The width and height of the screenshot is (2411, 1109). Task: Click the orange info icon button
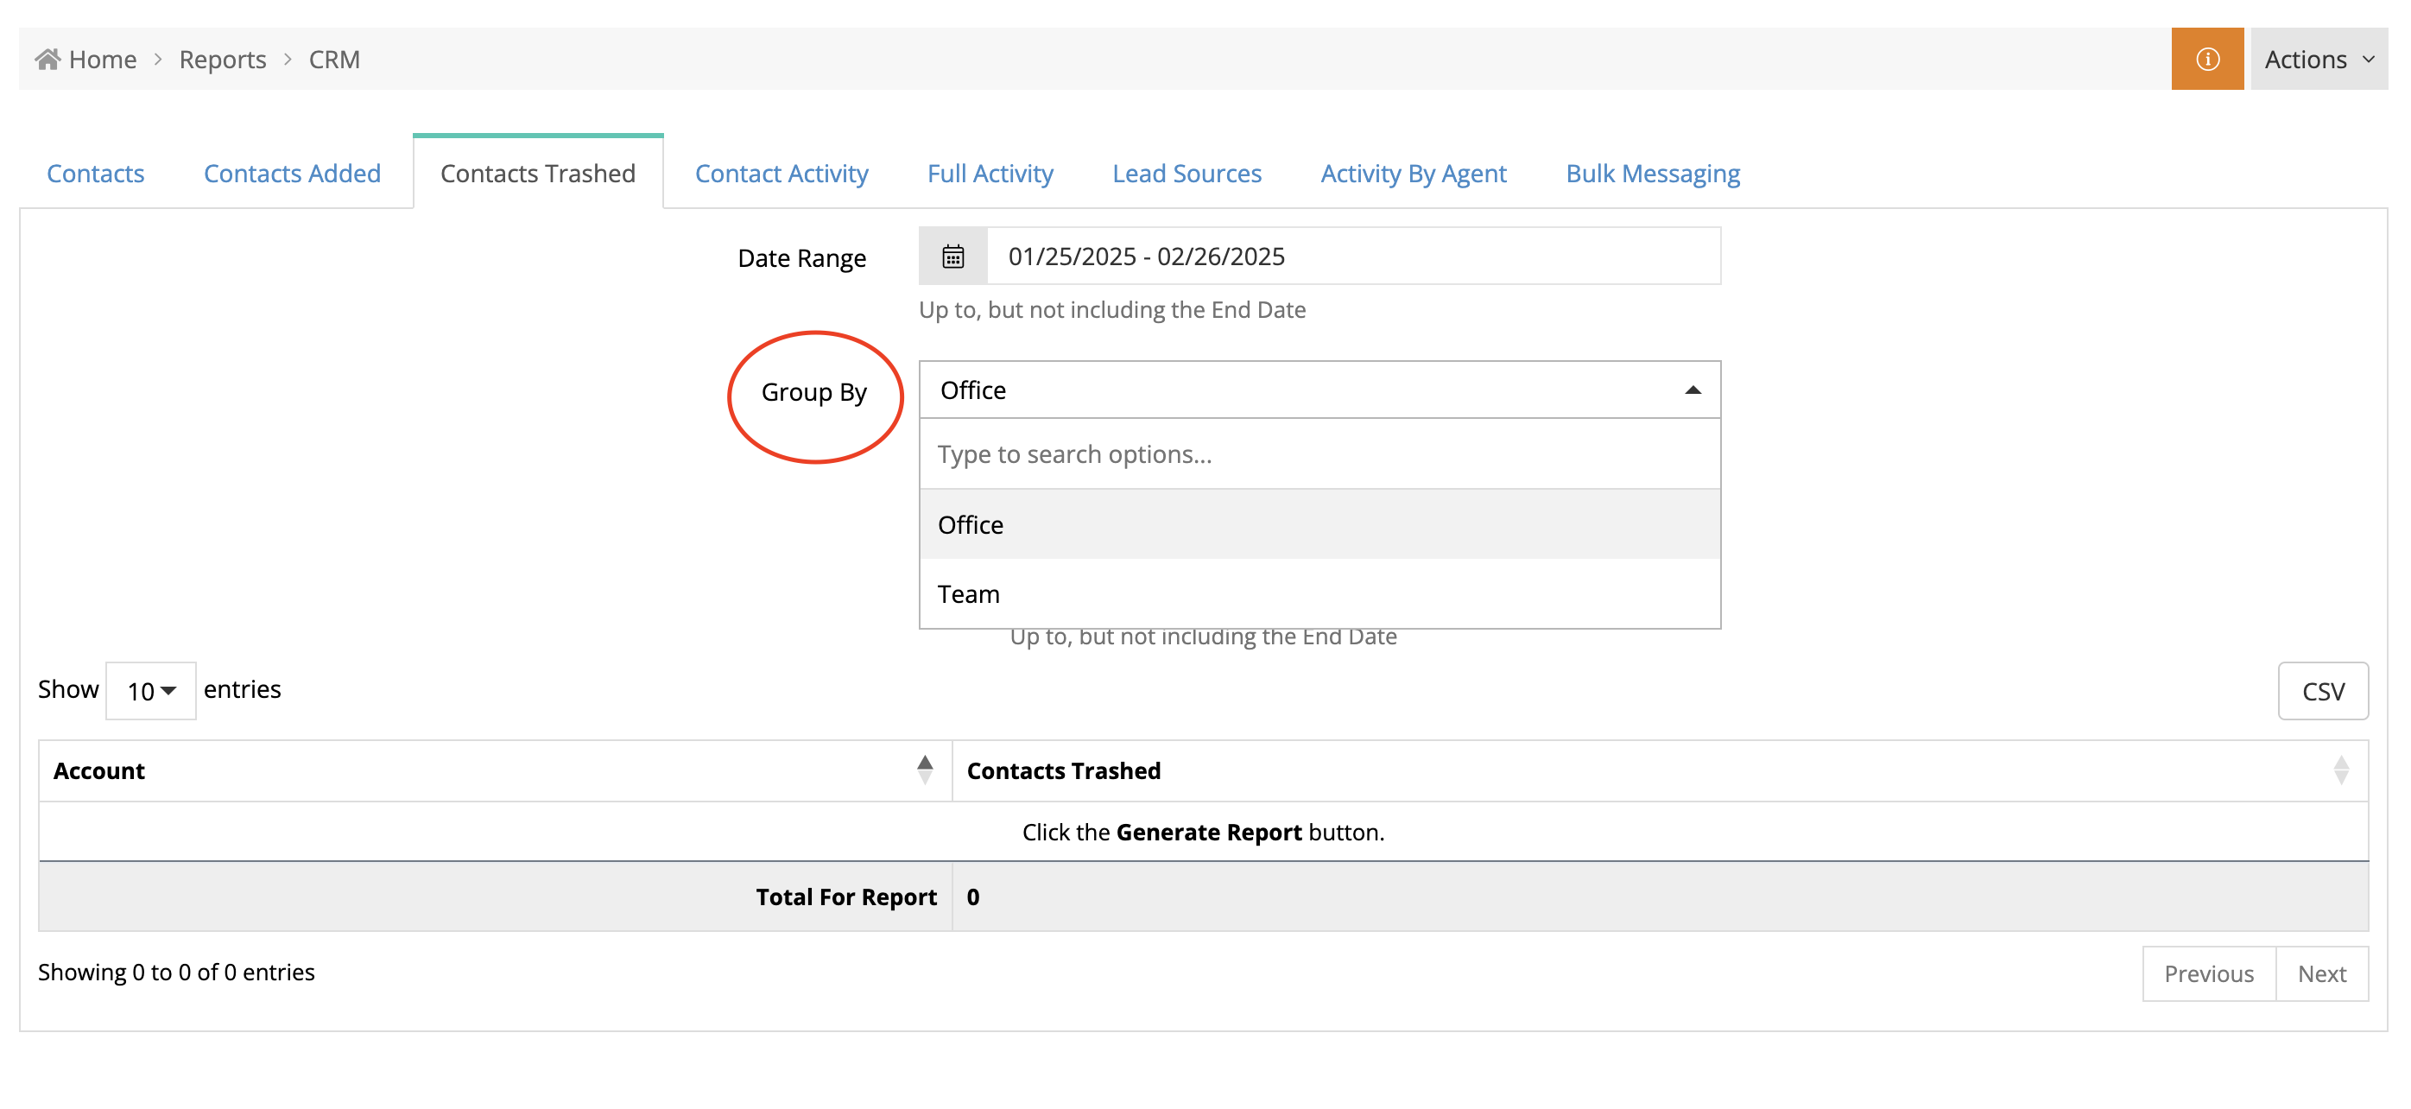pyautogui.click(x=2206, y=59)
